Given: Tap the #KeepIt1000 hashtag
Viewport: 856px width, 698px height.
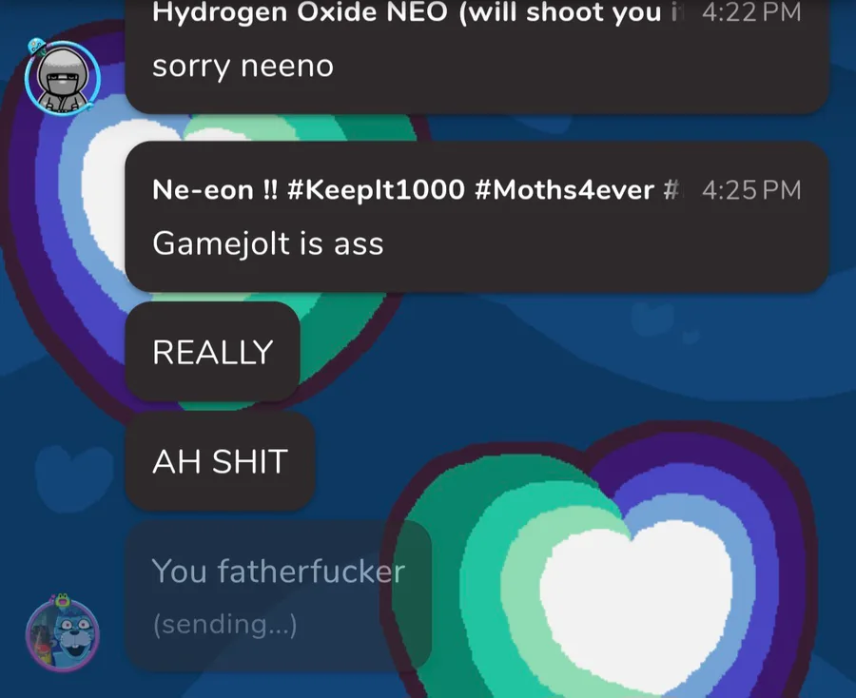Looking at the screenshot, I should click(x=376, y=190).
